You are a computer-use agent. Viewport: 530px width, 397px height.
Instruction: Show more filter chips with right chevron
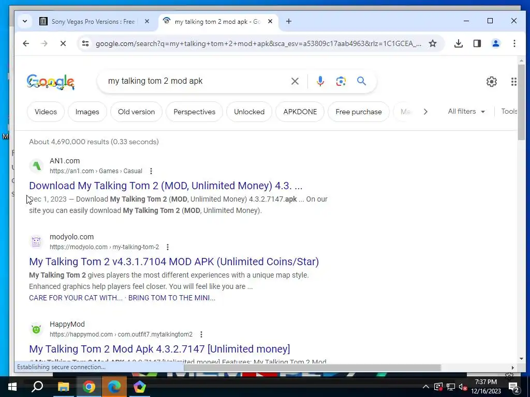click(x=425, y=112)
